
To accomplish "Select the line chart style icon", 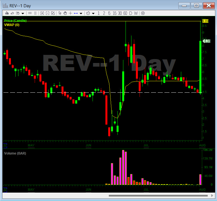I will pos(12,13).
